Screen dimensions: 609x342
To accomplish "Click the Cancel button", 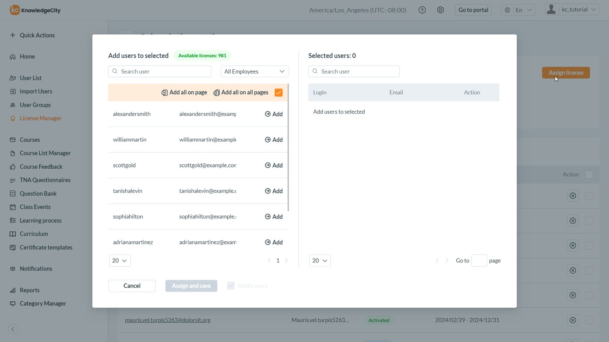I will (132, 285).
